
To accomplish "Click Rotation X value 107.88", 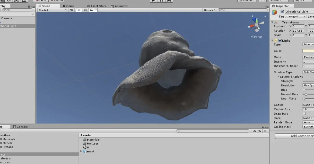I will (298, 31).
